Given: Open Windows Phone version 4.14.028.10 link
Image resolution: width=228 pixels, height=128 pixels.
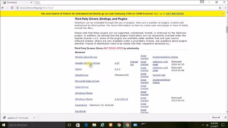Looking at the screenshot, I should point(121,99).
